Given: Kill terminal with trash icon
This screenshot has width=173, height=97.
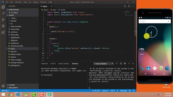Looking at the screenshot, I should (125, 64).
